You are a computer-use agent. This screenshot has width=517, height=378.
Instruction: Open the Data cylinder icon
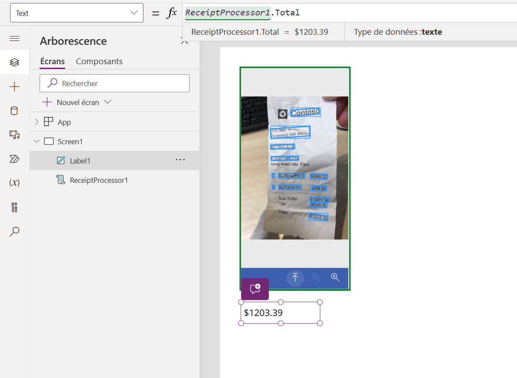pos(14,111)
